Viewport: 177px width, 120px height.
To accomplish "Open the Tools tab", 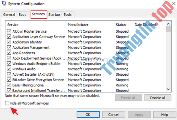I will click(x=68, y=15).
